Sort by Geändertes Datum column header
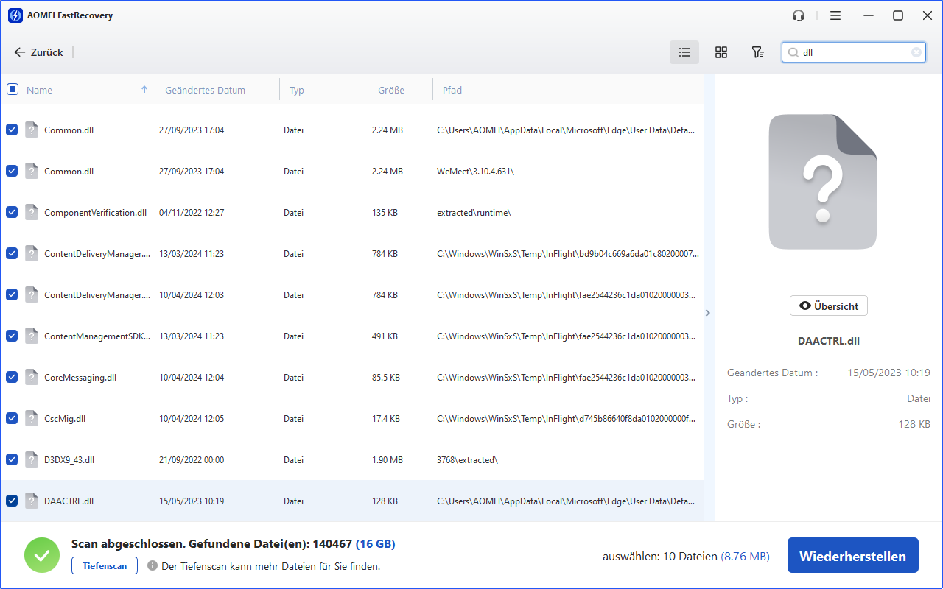This screenshot has width=943, height=589. (205, 90)
